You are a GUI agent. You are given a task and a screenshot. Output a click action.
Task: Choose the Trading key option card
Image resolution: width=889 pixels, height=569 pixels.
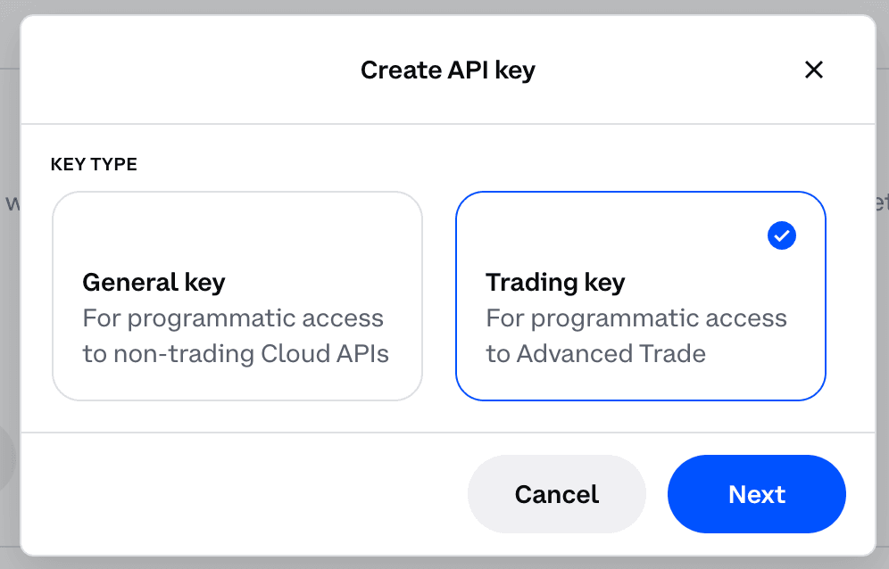(x=640, y=295)
